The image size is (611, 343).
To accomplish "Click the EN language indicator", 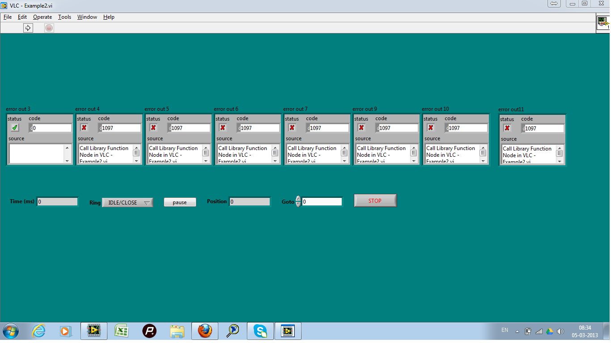I will 505,330.
